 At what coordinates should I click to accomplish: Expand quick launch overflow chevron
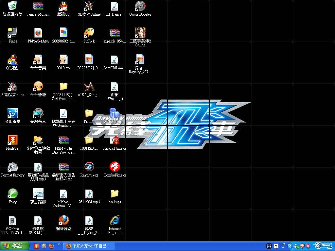(x=59, y=244)
